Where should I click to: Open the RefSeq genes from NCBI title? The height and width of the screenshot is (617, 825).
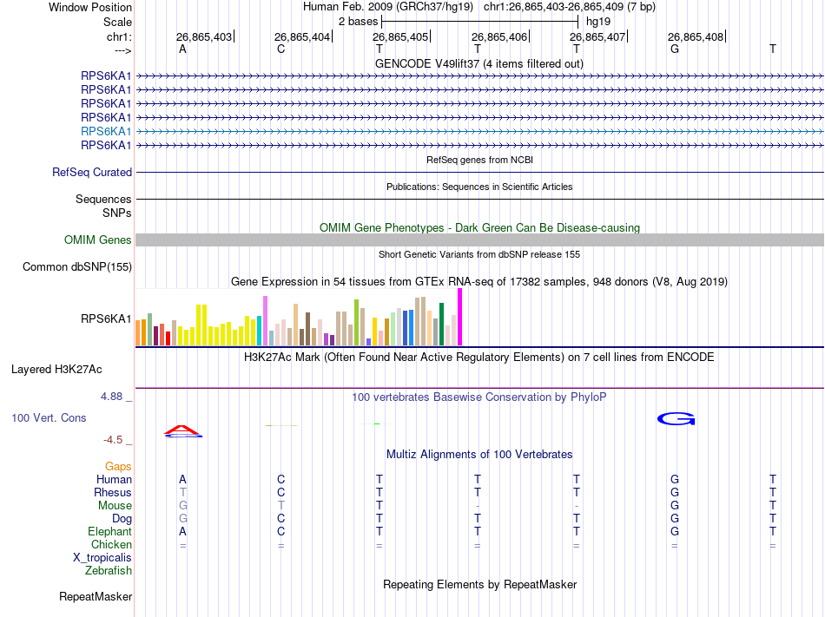(x=479, y=160)
